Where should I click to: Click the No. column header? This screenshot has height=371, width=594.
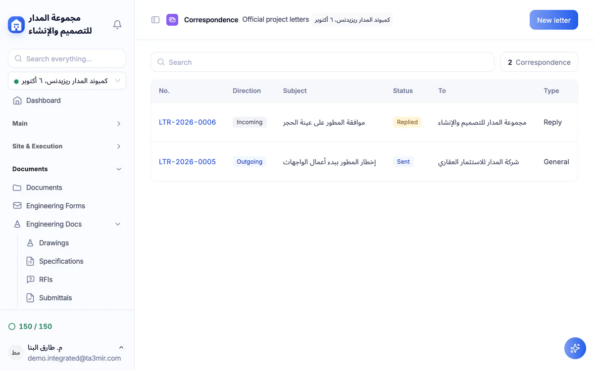164,91
